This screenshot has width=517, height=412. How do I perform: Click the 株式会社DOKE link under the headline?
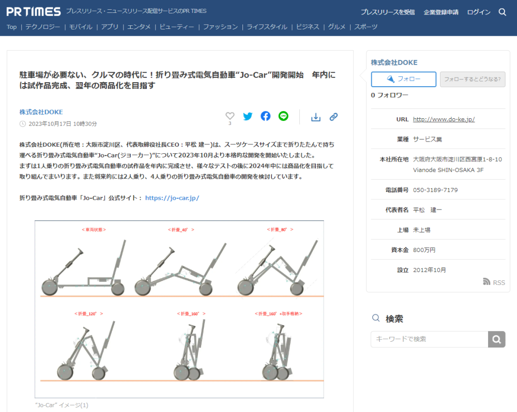41,112
